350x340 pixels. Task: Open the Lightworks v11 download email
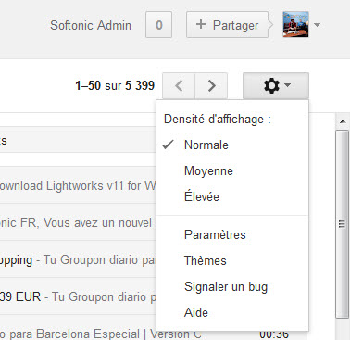(x=78, y=185)
